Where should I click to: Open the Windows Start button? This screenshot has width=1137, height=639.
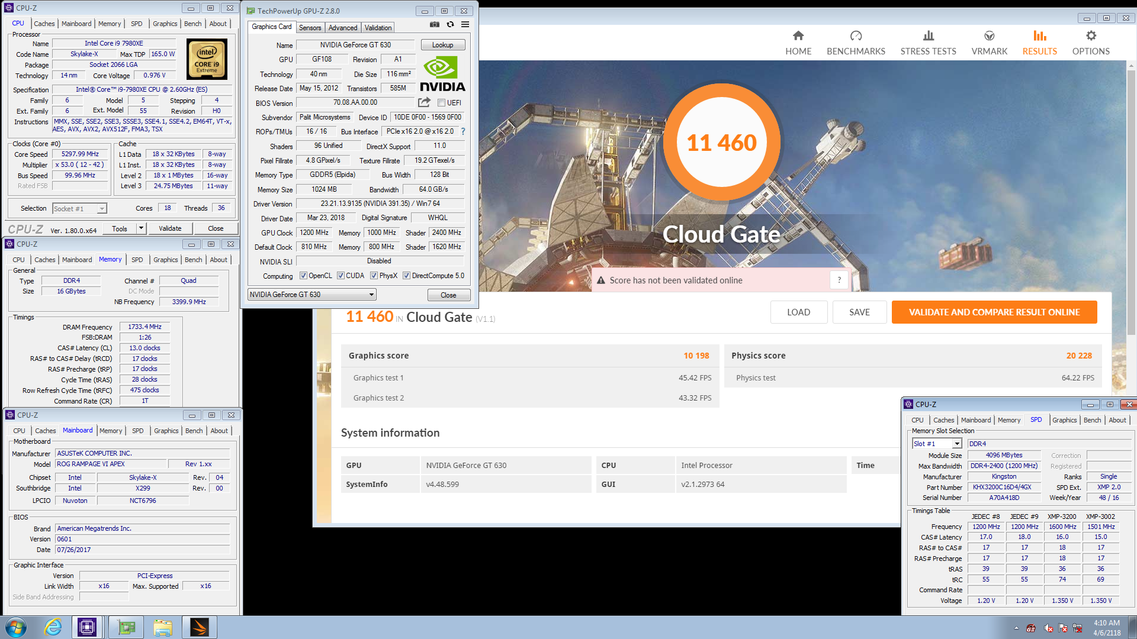[16, 627]
